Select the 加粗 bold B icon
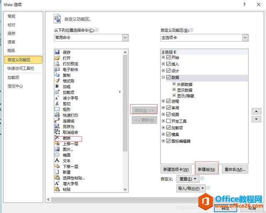 (57, 86)
